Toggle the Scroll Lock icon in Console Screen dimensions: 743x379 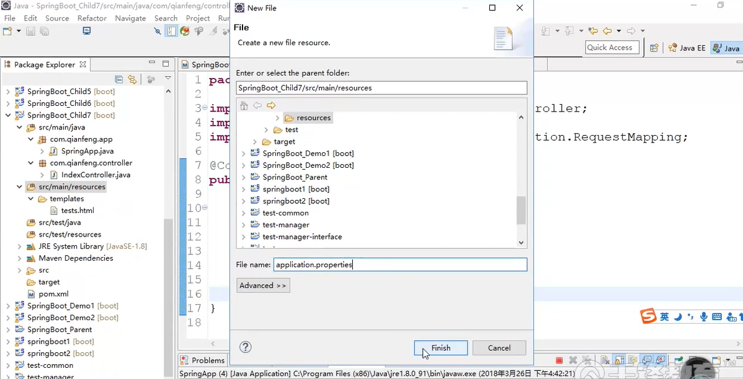[618, 360]
